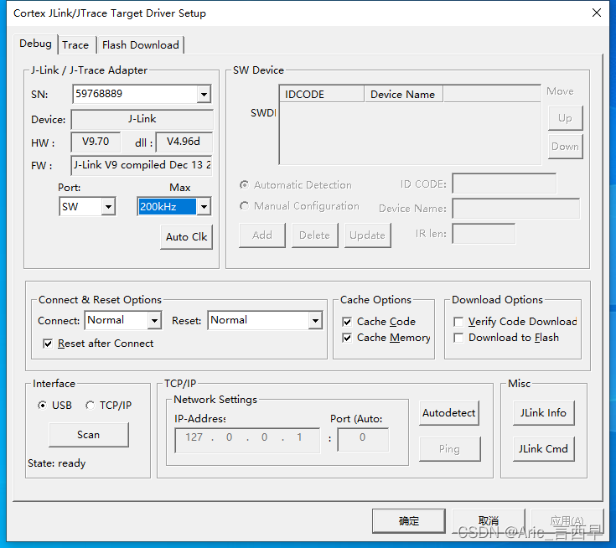
Task: Click the Move Down button
Action: pos(566,147)
